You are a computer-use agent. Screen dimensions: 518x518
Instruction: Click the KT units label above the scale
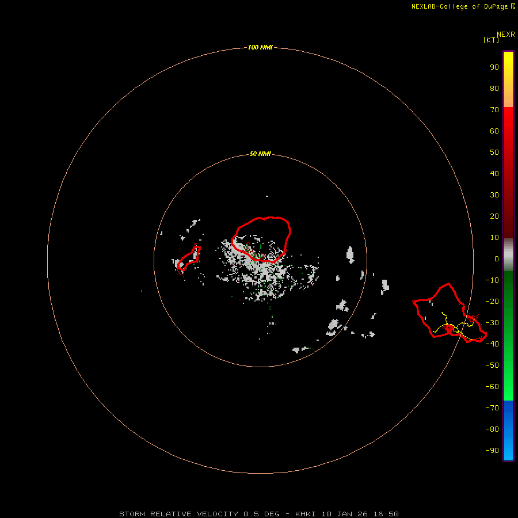[491, 40]
